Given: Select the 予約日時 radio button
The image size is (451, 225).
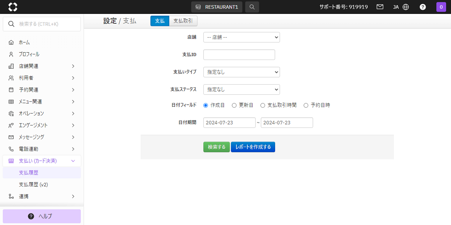Looking at the screenshot, I should point(306,106).
